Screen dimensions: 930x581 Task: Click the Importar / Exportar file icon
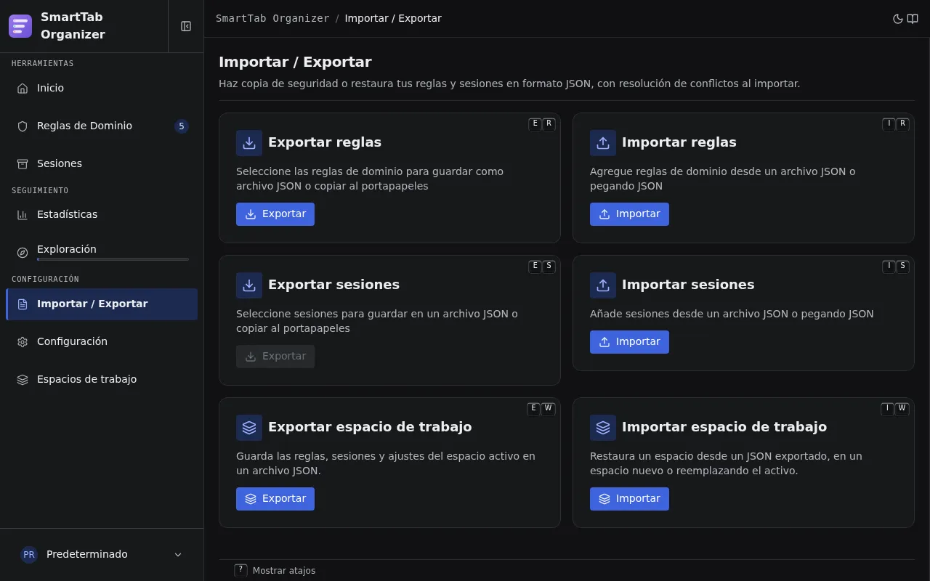(x=23, y=304)
